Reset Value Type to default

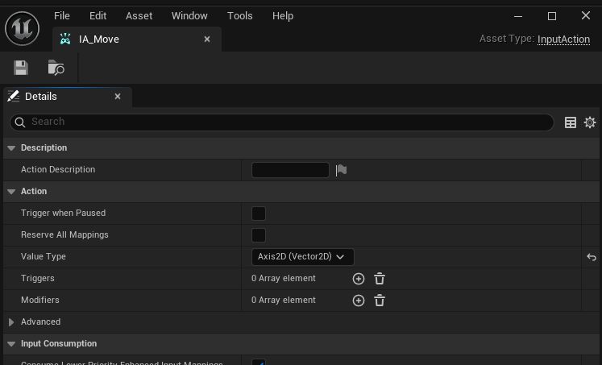coord(592,257)
